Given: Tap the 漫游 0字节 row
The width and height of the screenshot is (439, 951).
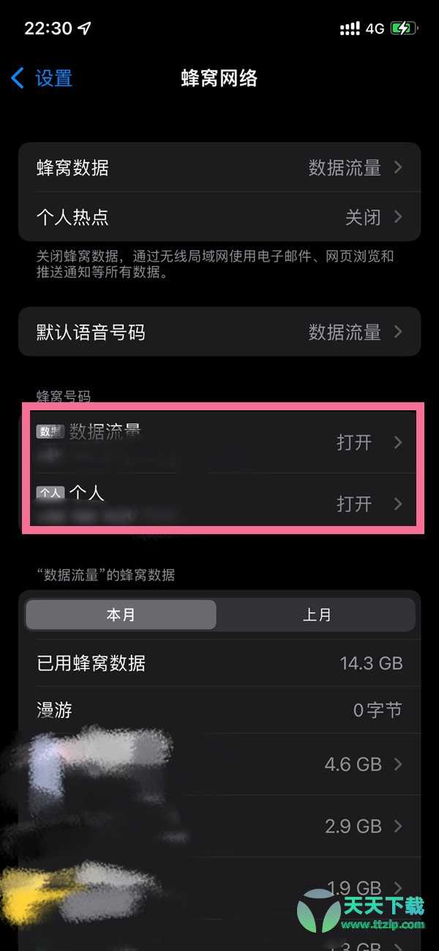Looking at the screenshot, I should coord(219,710).
